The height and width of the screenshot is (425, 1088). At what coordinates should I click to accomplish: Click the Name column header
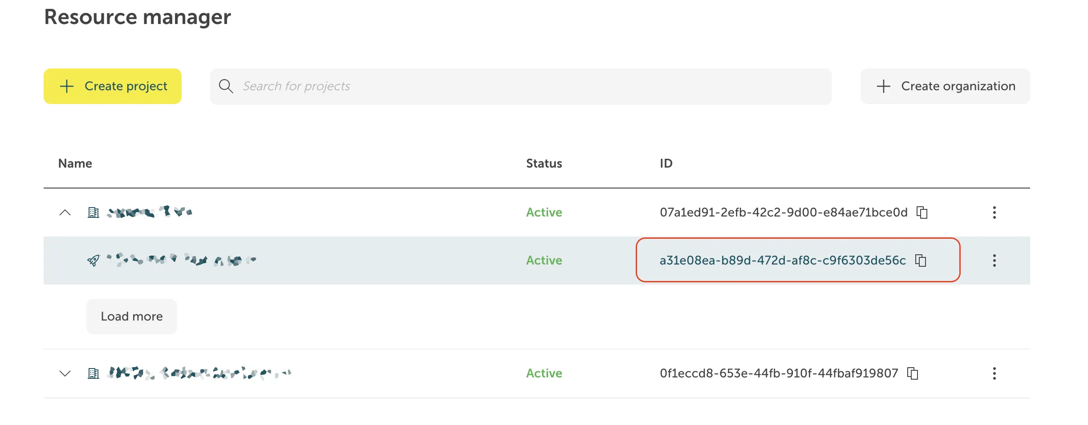click(x=74, y=163)
